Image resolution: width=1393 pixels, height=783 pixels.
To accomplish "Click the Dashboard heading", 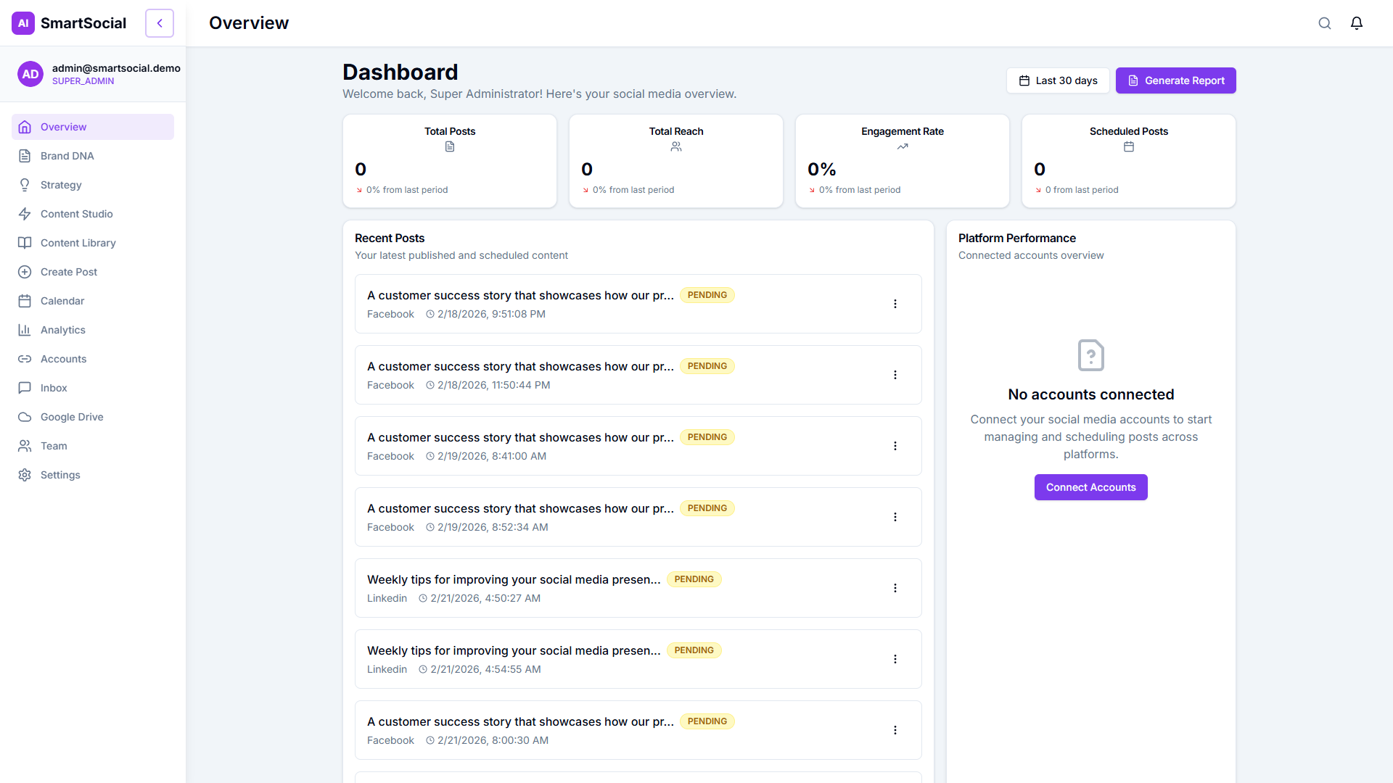I will pos(400,72).
